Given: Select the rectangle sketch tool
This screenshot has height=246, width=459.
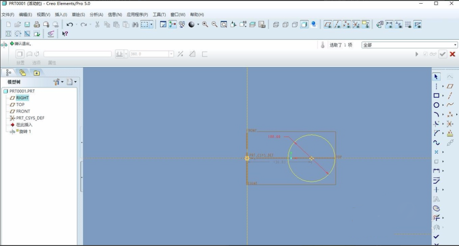Looking at the screenshot, I should click(436, 95).
